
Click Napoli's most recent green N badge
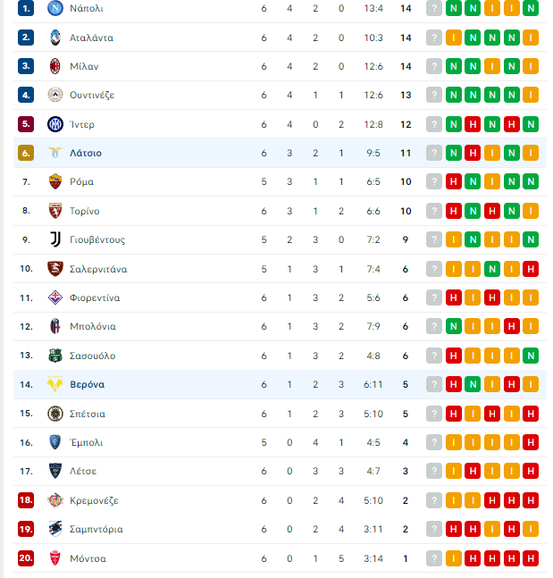[x=454, y=8]
